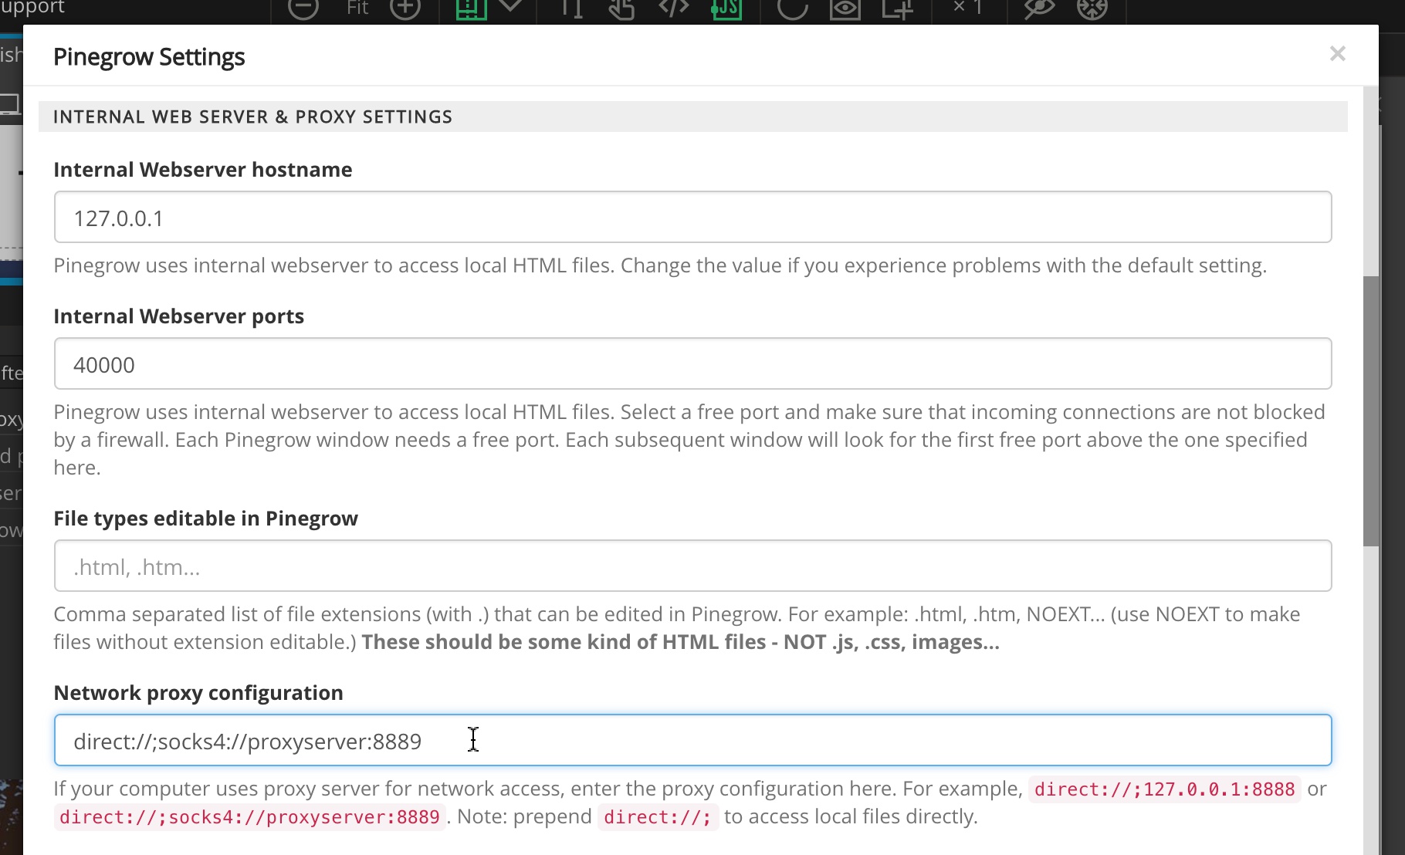Image resolution: width=1405 pixels, height=855 pixels.
Task: Edit the Internal Webserver hostname field
Action: tap(692, 217)
